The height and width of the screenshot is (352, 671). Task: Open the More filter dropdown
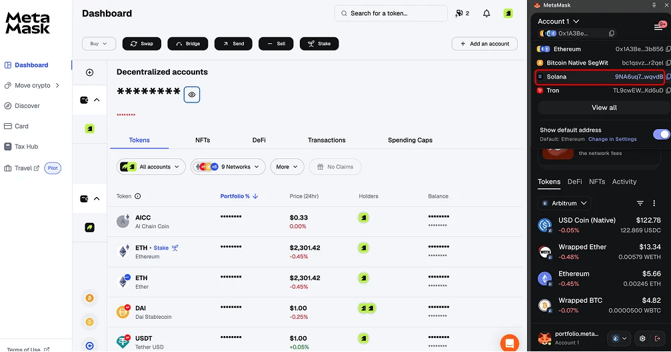tap(287, 166)
